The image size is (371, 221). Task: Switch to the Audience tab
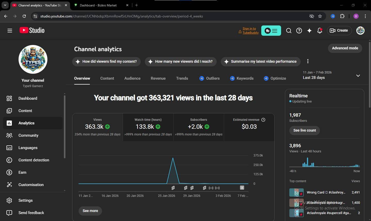pos(132,78)
